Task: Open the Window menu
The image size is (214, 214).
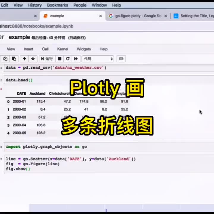Action: coord(99,5)
